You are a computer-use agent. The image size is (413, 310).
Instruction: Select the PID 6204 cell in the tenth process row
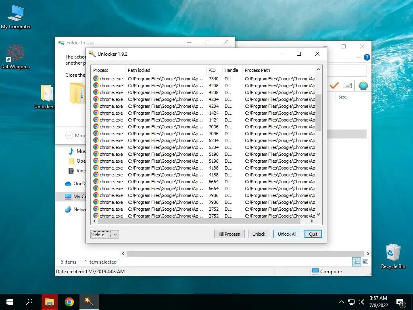pyautogui.click(x=214, y=140)
